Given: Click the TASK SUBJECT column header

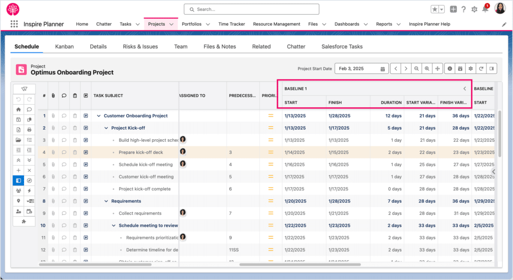Looking at the screenshot, I should tap(108, 96).
